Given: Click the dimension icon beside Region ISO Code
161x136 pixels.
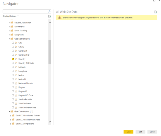Looking at the screenshot, I should coord(16,95).
